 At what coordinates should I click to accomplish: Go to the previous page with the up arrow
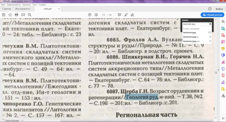coord(90,15)
